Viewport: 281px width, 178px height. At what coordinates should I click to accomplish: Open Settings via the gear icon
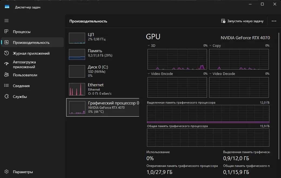pos(6,172)
